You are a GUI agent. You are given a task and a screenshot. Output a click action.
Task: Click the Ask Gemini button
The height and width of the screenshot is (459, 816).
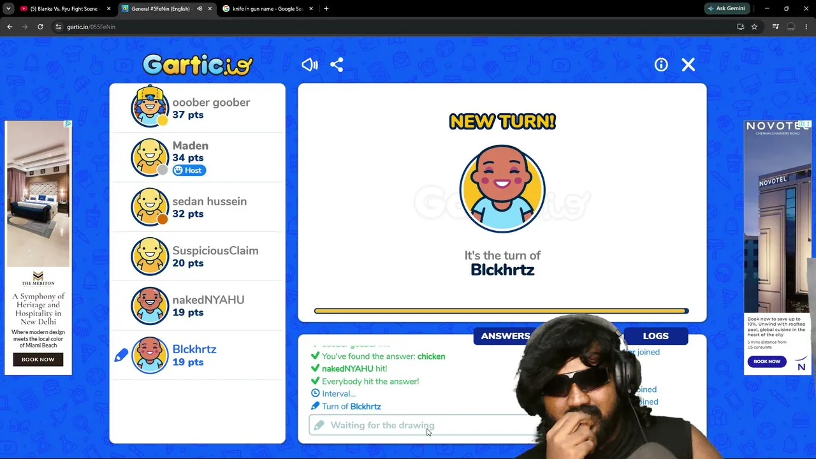726,9
